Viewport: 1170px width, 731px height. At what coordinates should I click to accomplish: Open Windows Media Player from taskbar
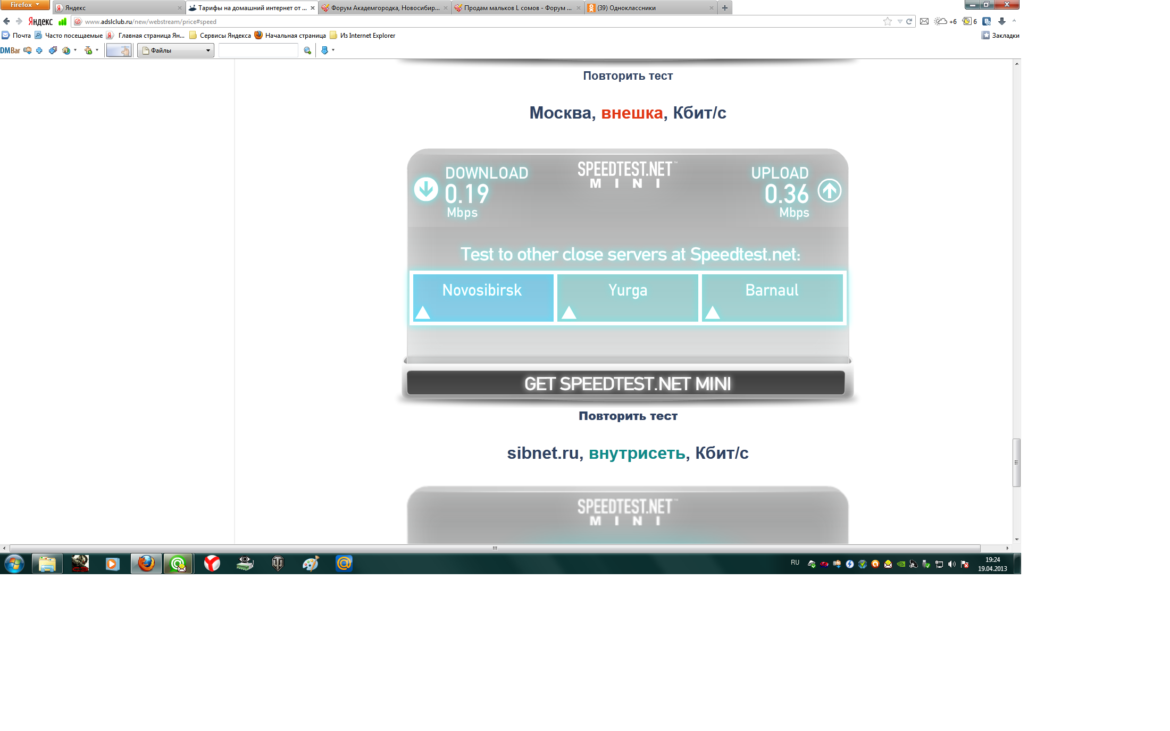tap(112, 564)
